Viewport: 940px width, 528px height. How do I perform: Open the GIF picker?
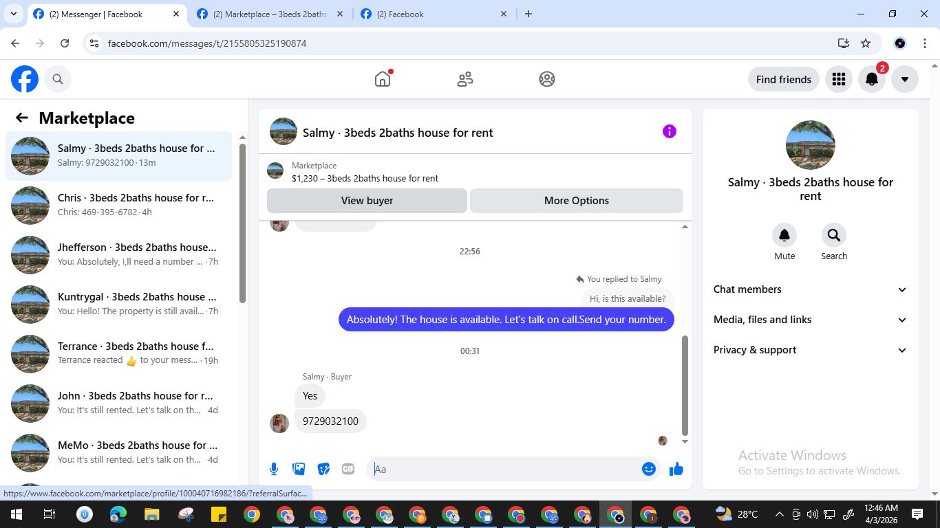(x=348, y=469)
